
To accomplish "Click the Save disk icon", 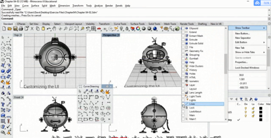I will coord(15,29).
